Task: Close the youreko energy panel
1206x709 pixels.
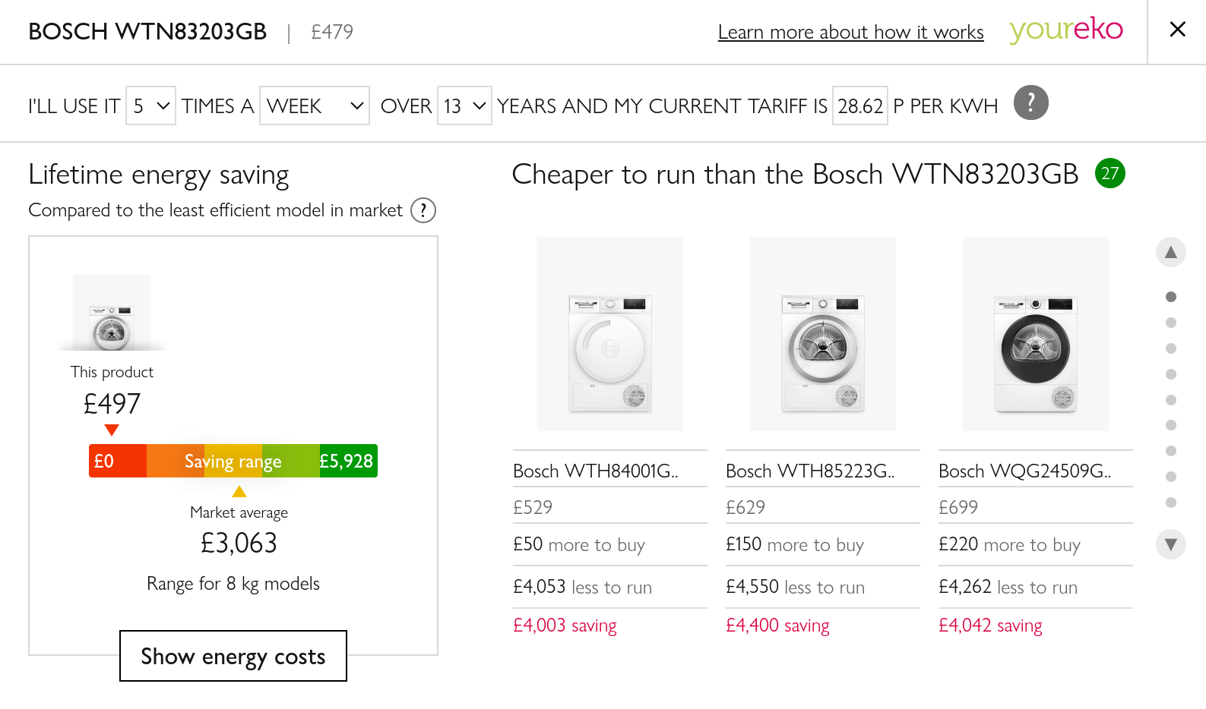Action: (x=1177, y=30)
